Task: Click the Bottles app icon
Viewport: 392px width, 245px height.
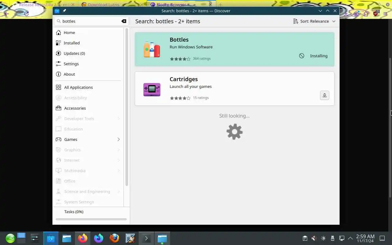Action: click(x=152, y=49)
